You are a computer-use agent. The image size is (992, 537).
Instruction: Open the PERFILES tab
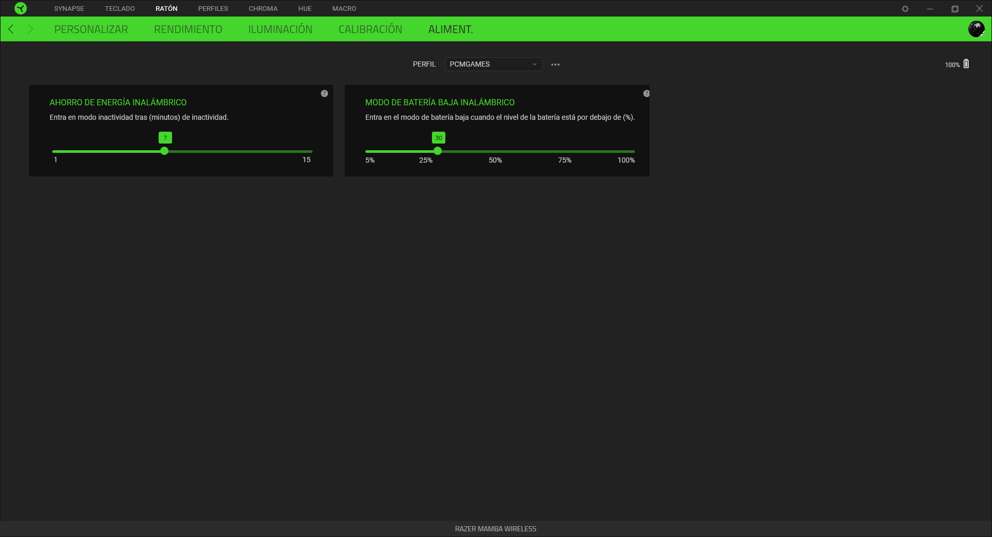coord(213,9)
